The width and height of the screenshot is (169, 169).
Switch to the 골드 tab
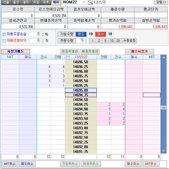click(26, 2)
